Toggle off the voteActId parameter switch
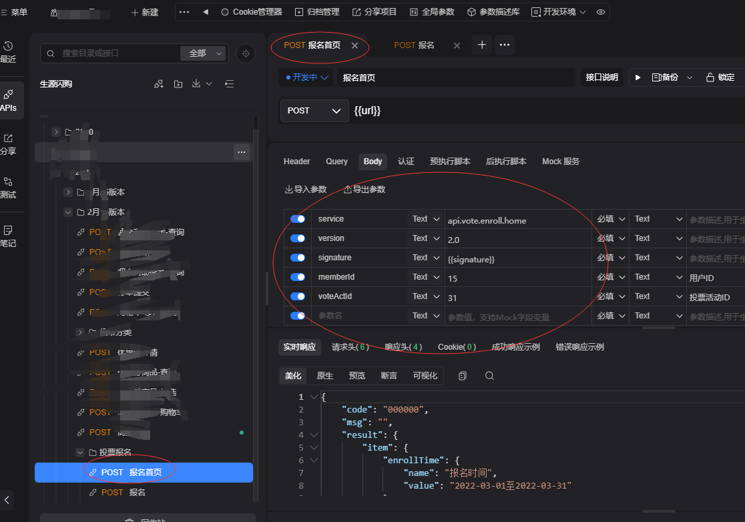Image resolution: width=745 pixels, height=522 pixels. click(x=298, y=296)
